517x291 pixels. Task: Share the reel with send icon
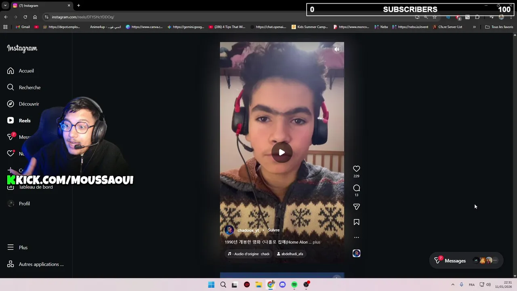coord(356,207)
